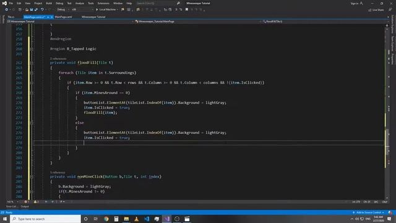Click Add to Source Control
The height and width of the screenshot is (223, 396).
(369, 212)
